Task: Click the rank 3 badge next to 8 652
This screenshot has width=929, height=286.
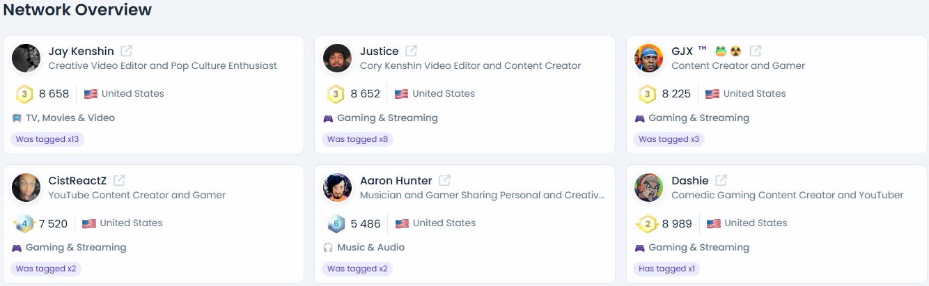Action: coord(336,94)
